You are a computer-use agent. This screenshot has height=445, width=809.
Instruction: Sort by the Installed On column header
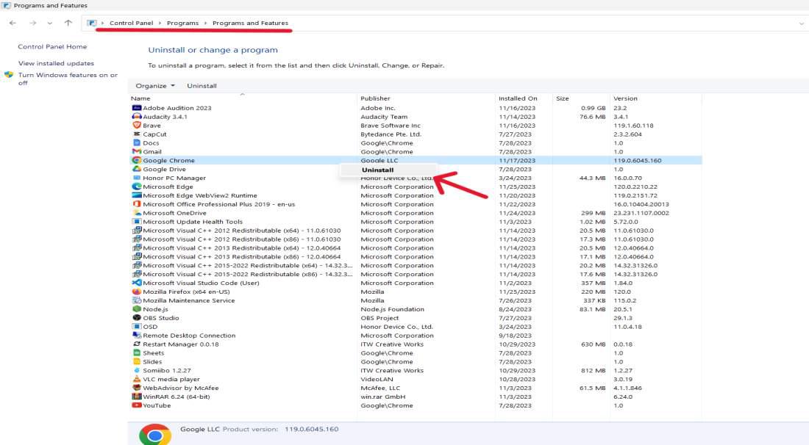[518, 98]
